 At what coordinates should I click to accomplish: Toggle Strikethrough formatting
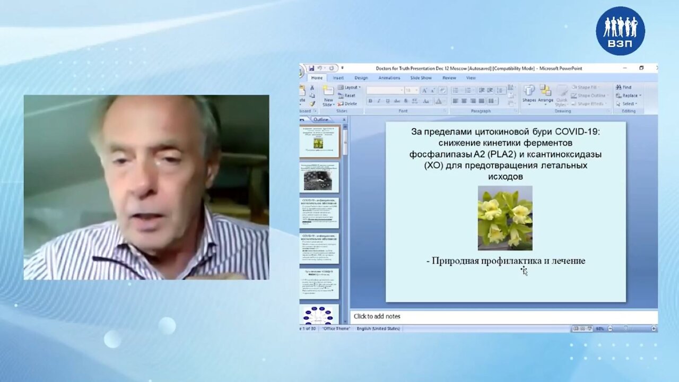[x=397, y=101]
